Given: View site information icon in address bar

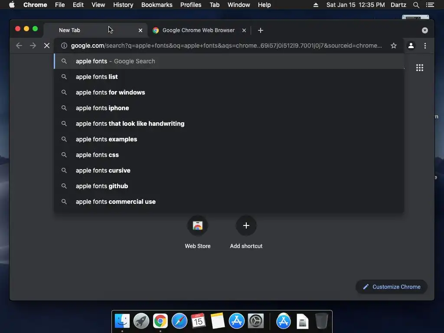Looking at the screenshot, I should click(64, 46).
